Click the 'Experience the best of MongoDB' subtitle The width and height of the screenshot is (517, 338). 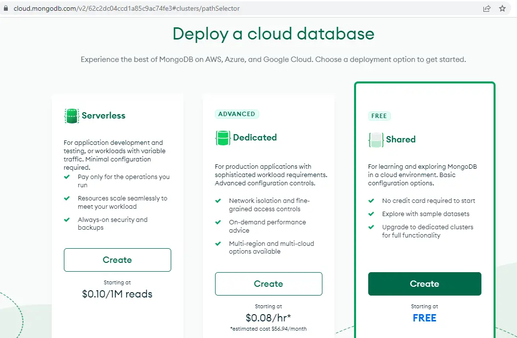tap(273, 60)
